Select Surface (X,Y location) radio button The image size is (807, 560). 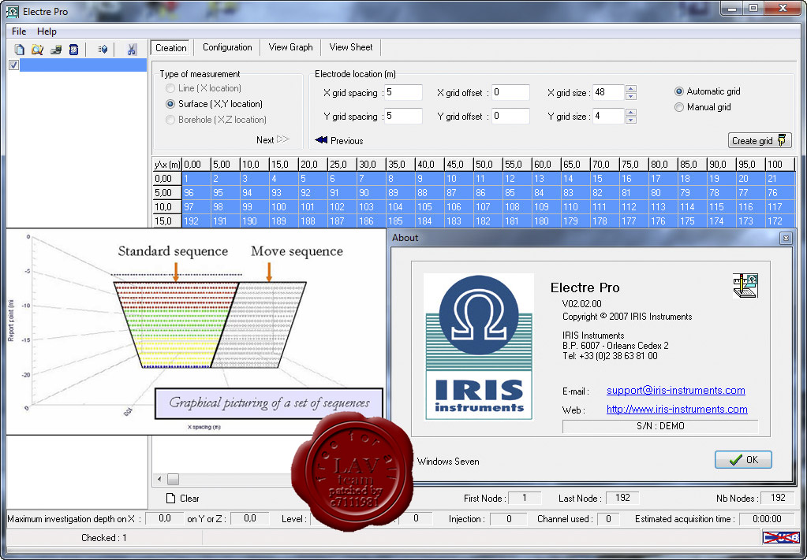click(170, 104)
